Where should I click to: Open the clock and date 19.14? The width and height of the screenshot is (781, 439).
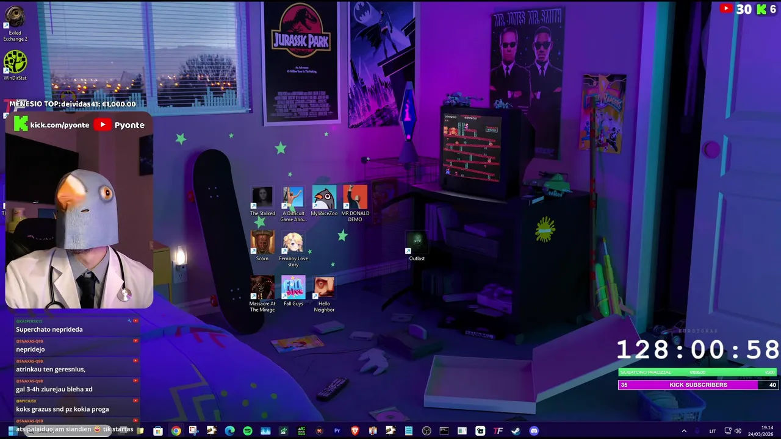[762, 431]
